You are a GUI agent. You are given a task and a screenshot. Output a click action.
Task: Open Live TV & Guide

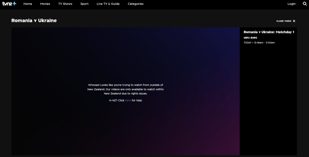point(108,4)
